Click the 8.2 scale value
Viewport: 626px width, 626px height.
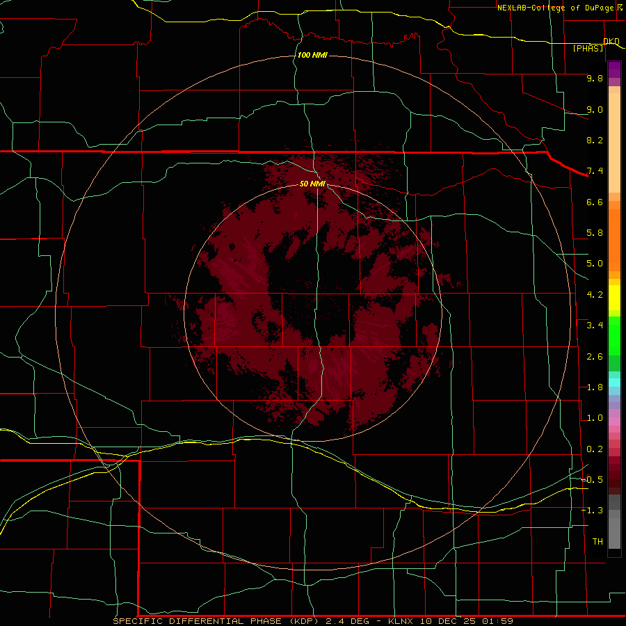[x=595, y=140]
